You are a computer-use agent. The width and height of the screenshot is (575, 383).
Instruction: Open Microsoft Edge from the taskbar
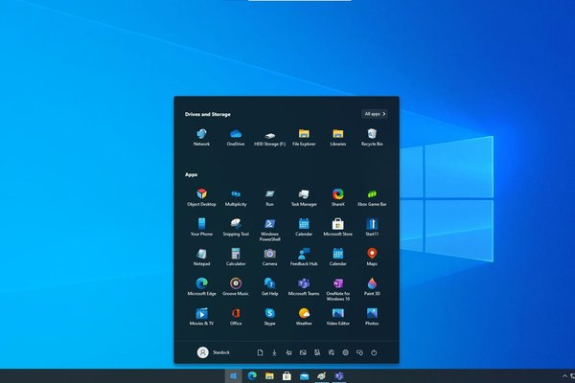(252, 376)
